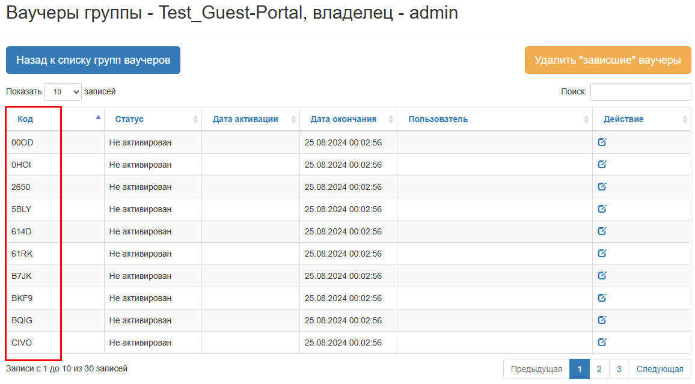Screen dimensions: 695x384
Task: Click the Следующая pagination link
Action: [x=660, y=369]
